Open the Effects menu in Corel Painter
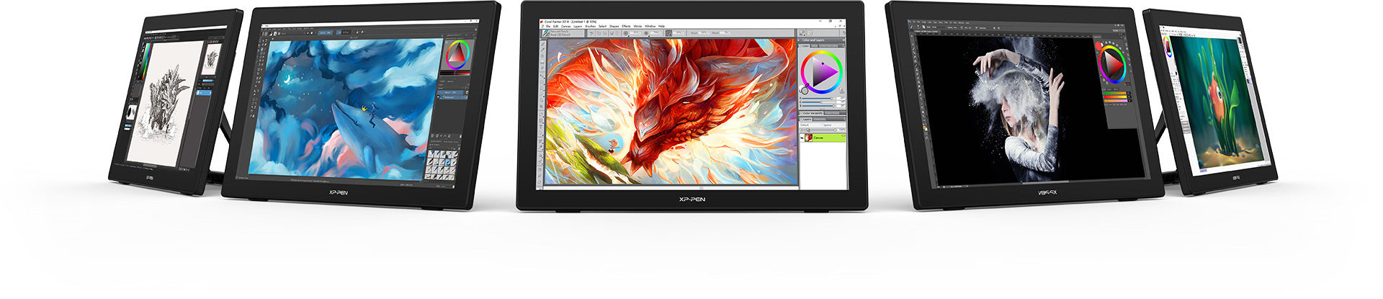Viewport: 1383px width, 299px height. [626, 27]
